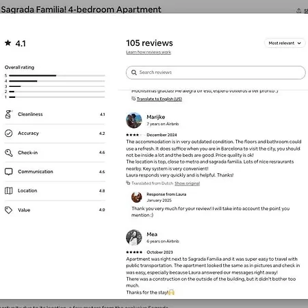Click the Communication speech bubble icon
The height and width of the screenshot is (308, 308).
(9, 172)
